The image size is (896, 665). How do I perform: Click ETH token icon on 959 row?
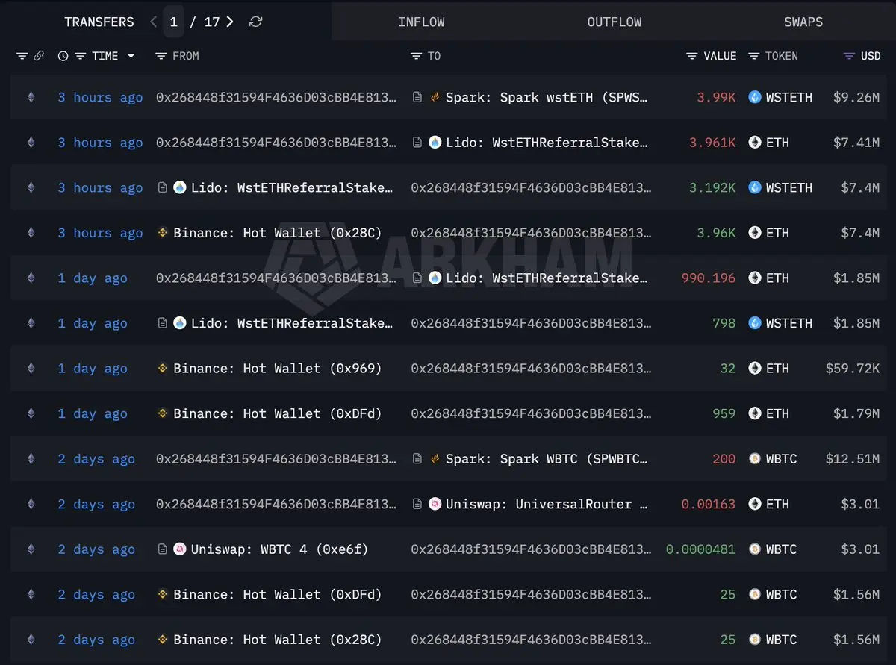pyautogui.click(x=755, y=413)
